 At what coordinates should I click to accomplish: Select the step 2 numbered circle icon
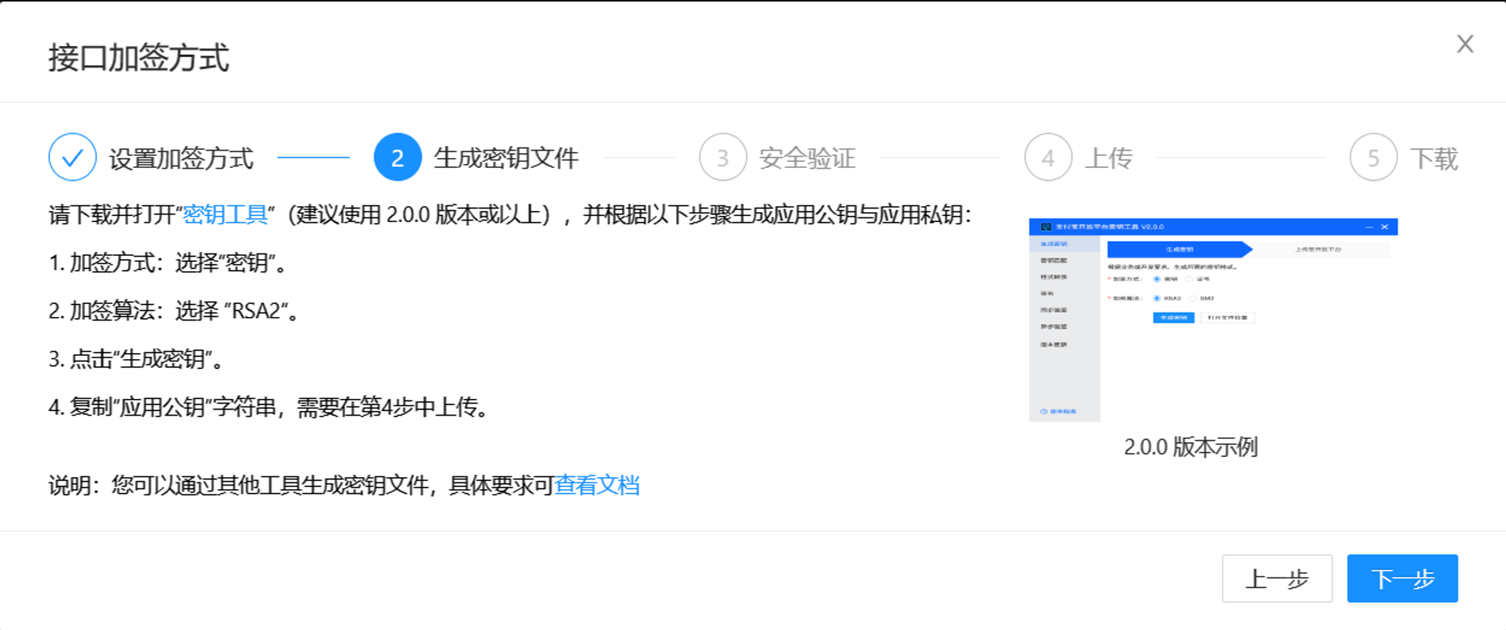(398, 157)
